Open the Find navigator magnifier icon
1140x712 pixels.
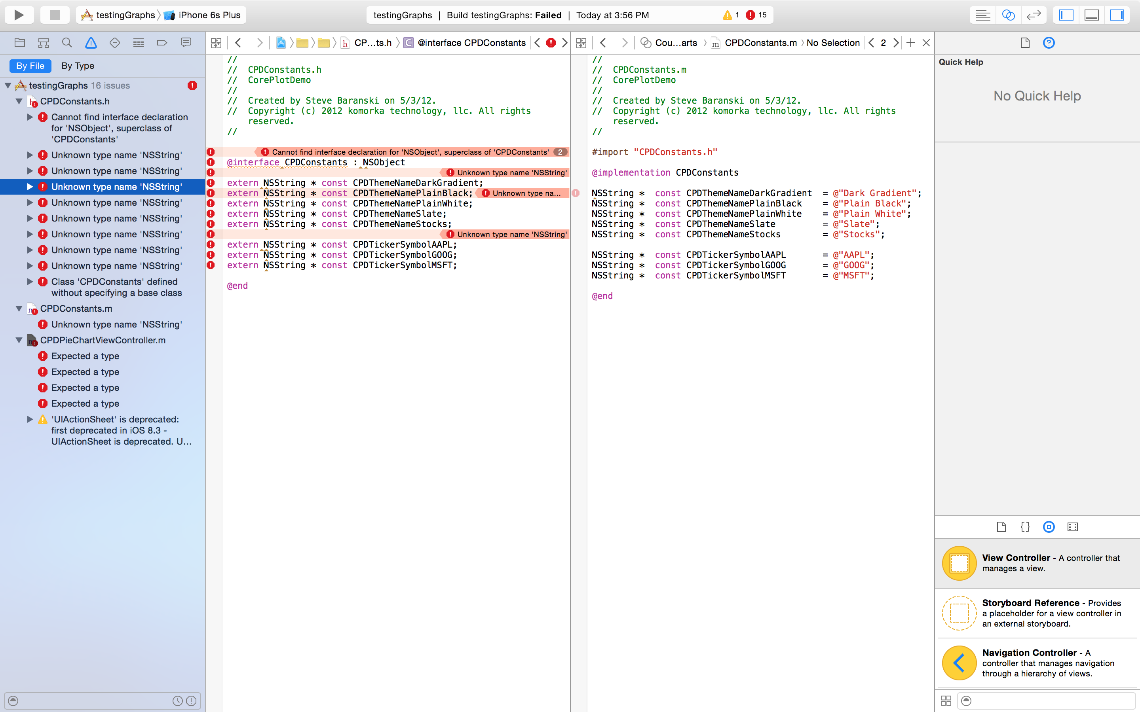click(x=67, y=43)
